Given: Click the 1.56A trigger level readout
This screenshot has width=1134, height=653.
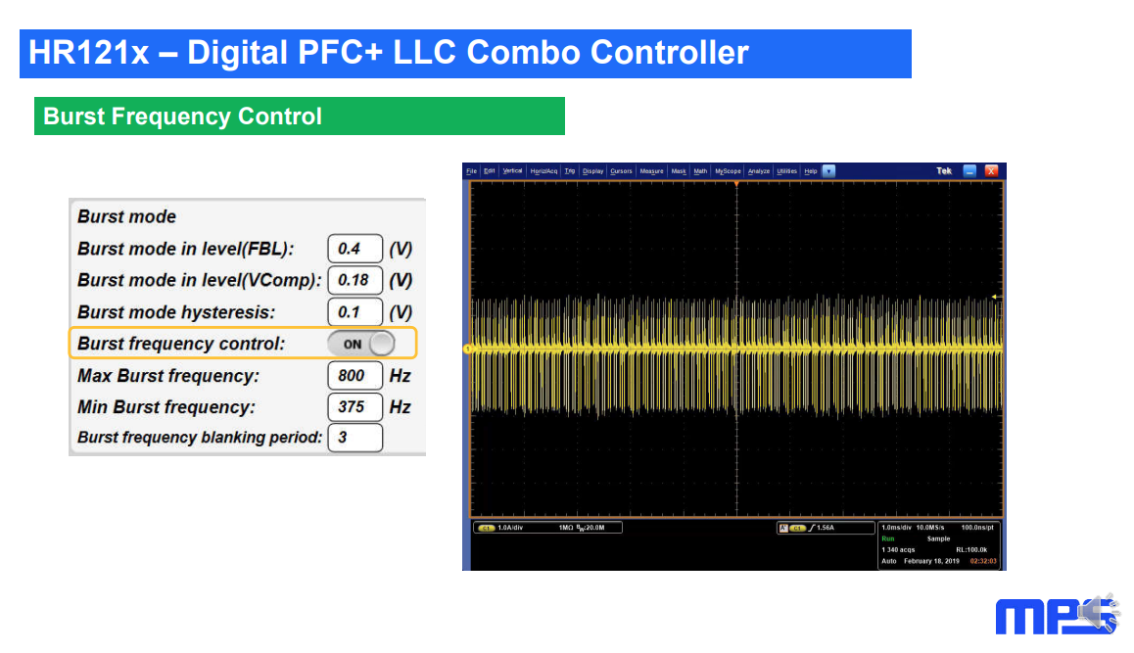Looking at the screenshot, I should [826, 528].
